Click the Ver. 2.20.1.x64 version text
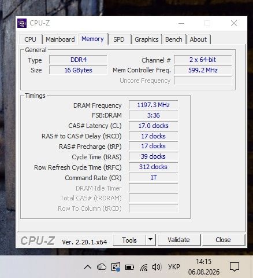 click(x=84, y=242)
